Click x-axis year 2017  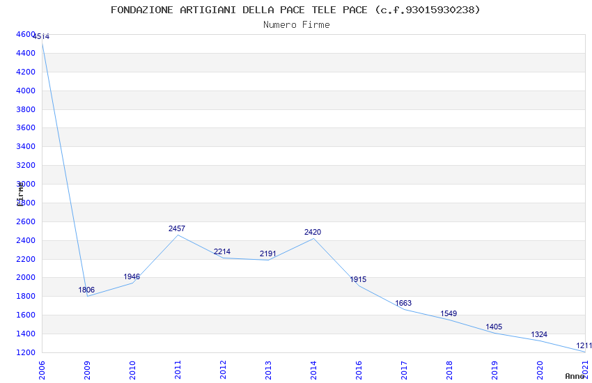click(405, 370)
